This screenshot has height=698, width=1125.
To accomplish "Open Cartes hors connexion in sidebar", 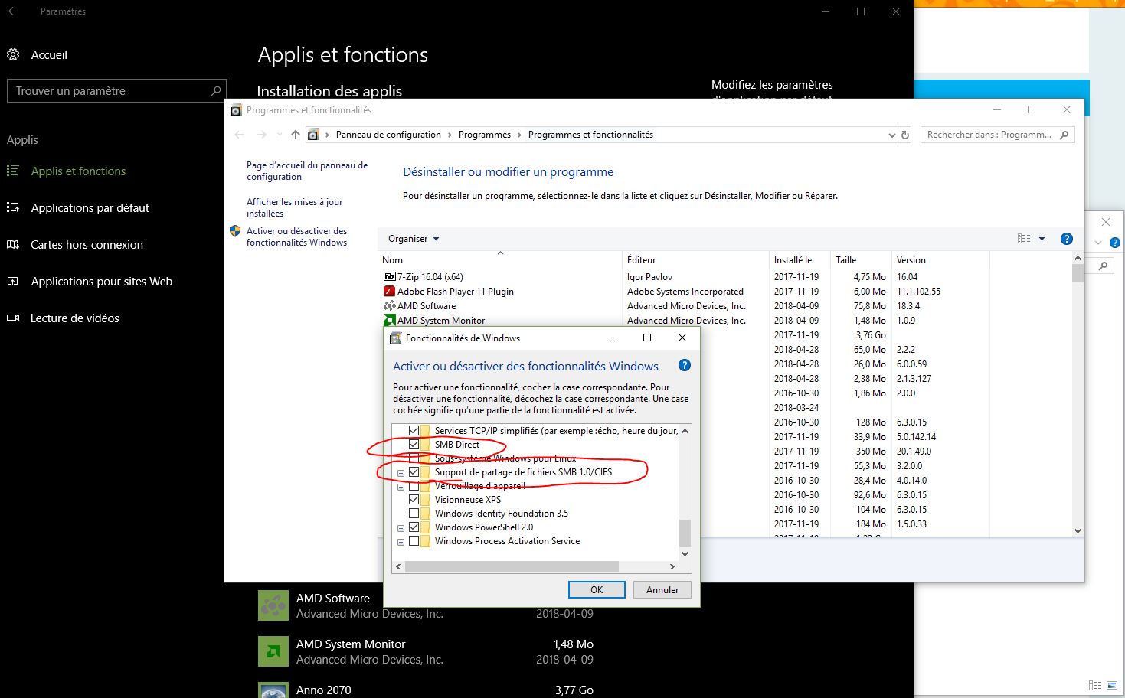I will [87, 245].
